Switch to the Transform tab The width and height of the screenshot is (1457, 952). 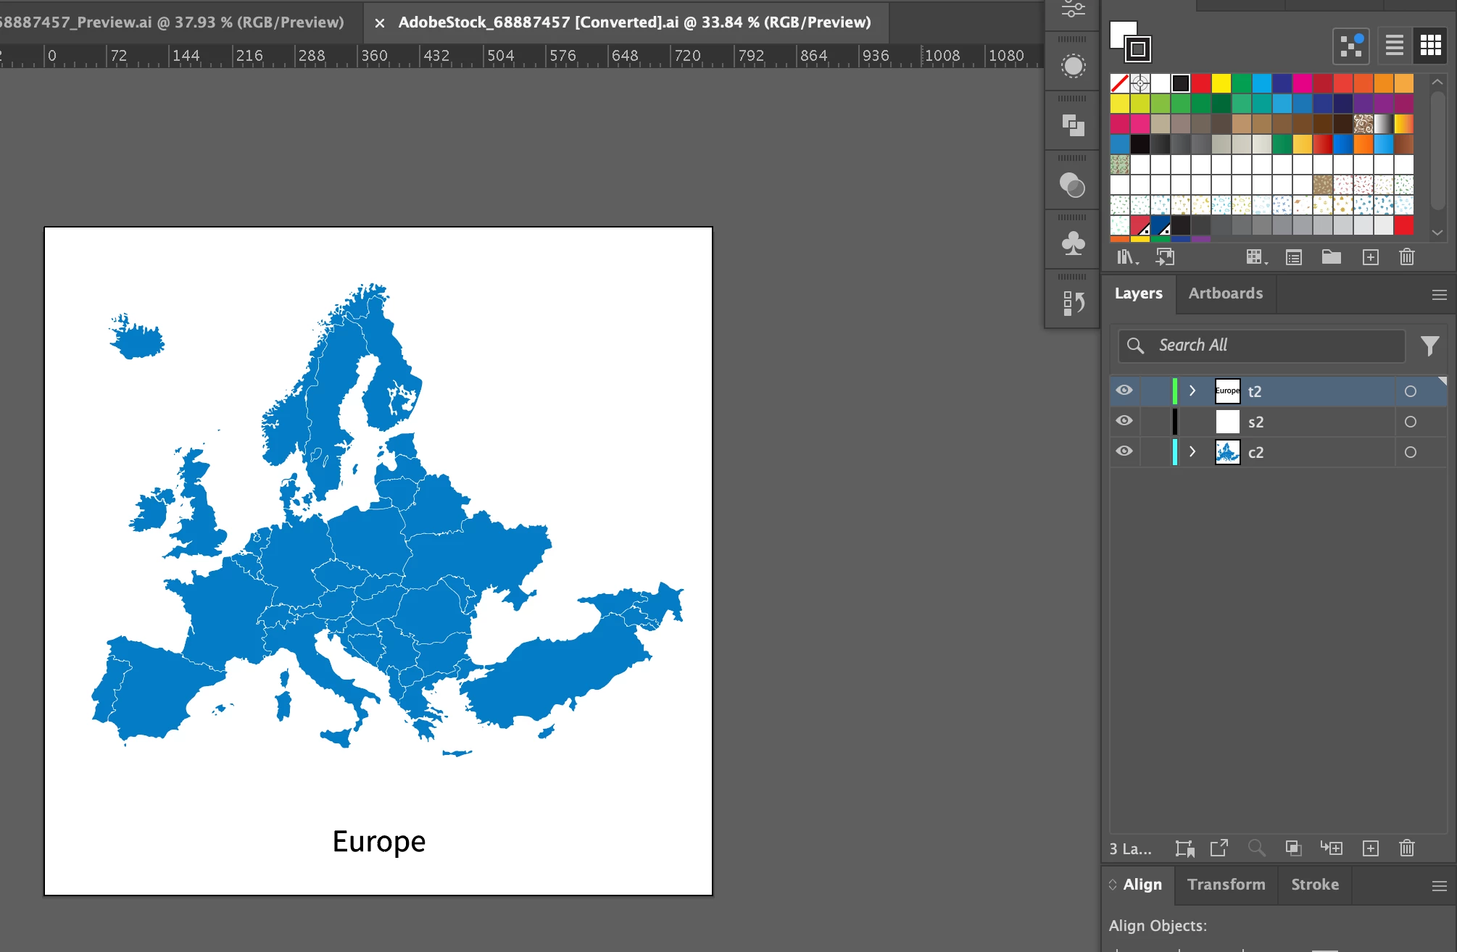(x=1226, y=885)
